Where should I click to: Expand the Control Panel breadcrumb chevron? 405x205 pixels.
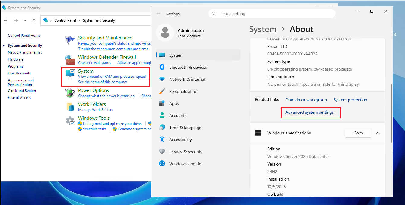[x=51, y=20]
